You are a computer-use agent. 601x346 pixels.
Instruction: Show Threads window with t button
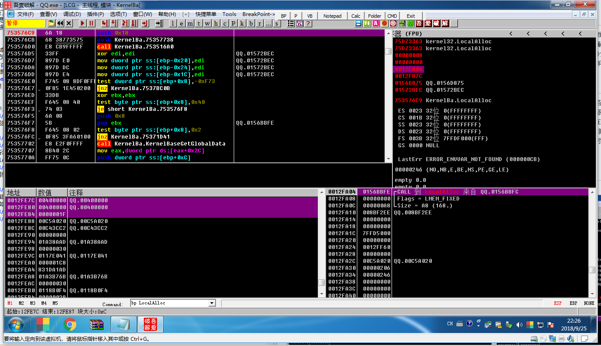199,23
